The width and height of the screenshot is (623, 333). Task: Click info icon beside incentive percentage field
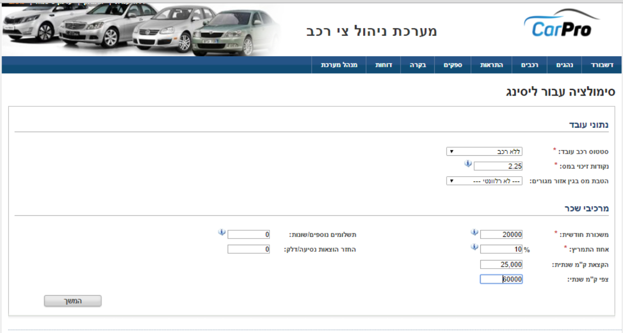click(x=474, y=248)
